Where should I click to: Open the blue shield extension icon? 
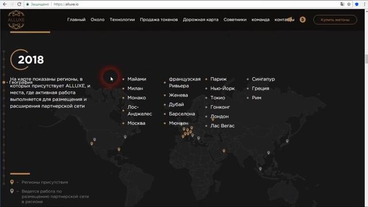click(356, 4)
